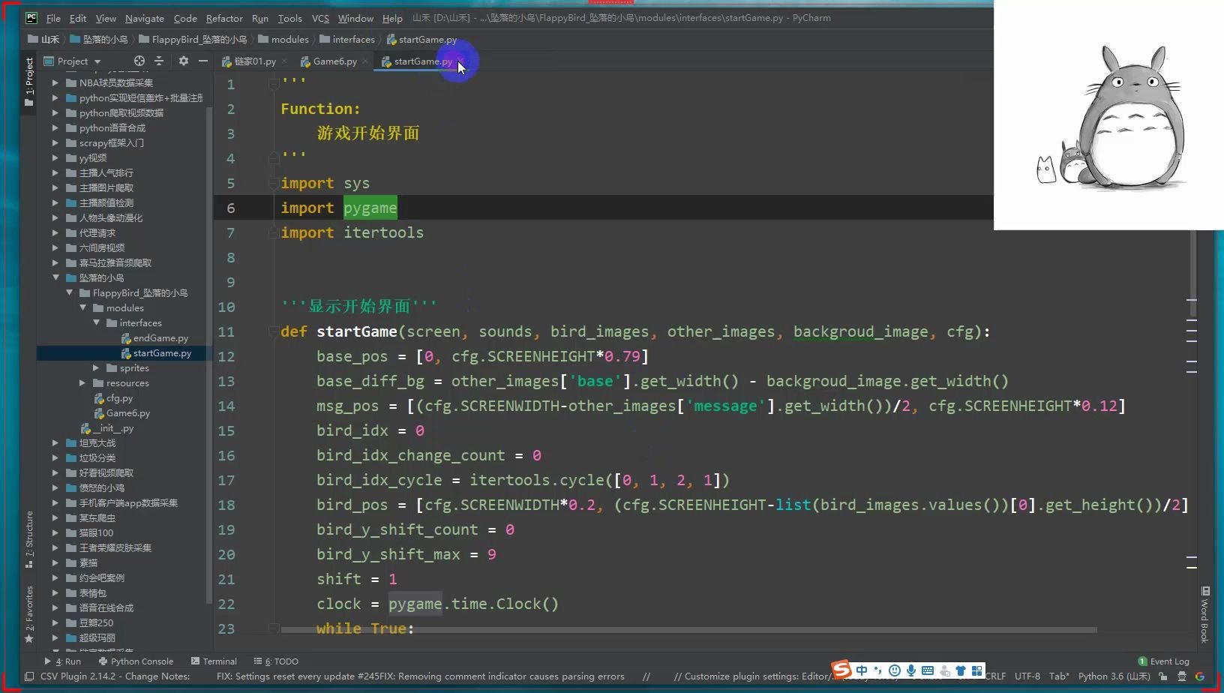The width and height of the screenshot is (1224, 693).
Task: Toggle Chinese/English mode in Sogou bar
Action: pyautogui.click(x=861, y=670)
